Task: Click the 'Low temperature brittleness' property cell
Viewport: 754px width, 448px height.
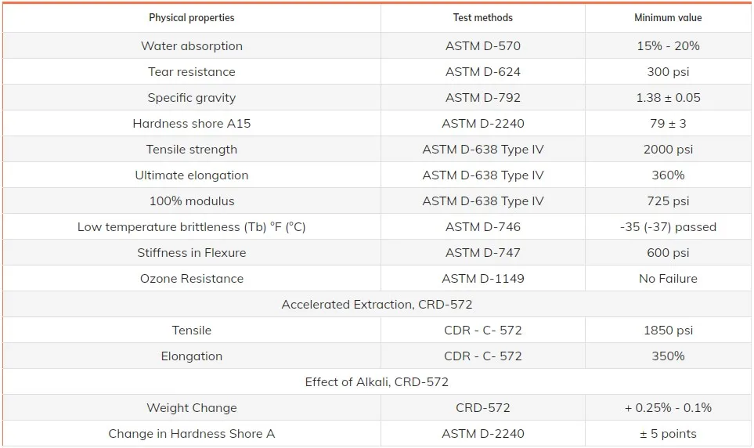Action: (192, 227)
